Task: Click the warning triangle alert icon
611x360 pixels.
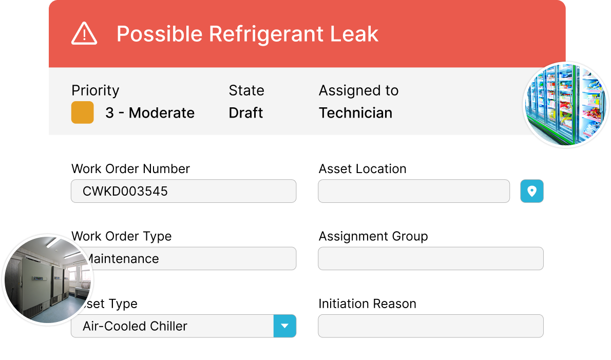Action: [84, 34]
